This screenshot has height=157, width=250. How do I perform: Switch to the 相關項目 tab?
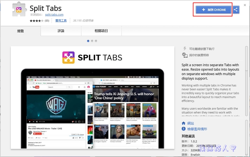point(101,31)
